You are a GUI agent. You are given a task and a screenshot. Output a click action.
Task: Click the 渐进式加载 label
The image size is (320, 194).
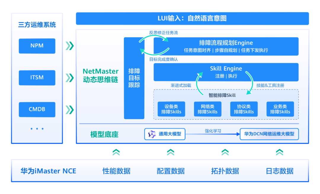181,85
